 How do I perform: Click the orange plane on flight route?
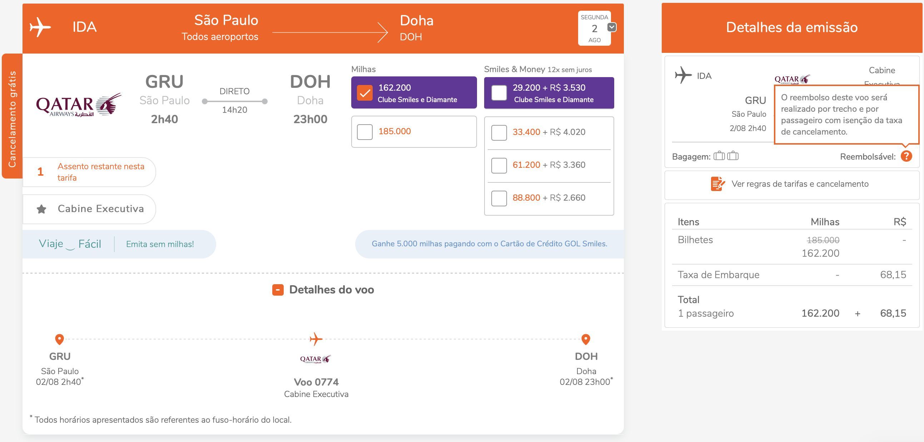(316, 339)
